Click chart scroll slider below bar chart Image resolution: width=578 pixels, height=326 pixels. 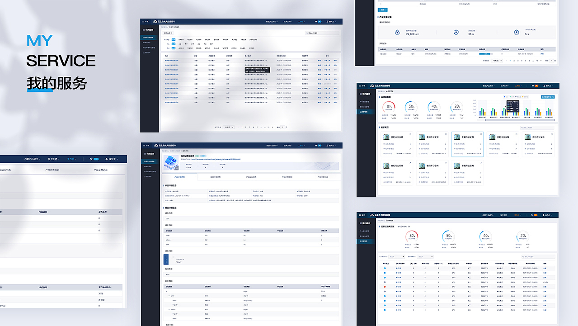pyautogui.click(x=520, y=120)
